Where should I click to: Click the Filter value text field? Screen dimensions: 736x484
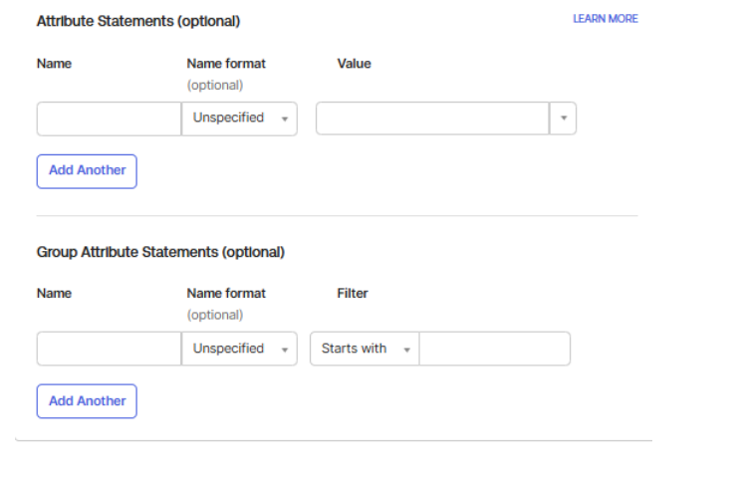494,350
